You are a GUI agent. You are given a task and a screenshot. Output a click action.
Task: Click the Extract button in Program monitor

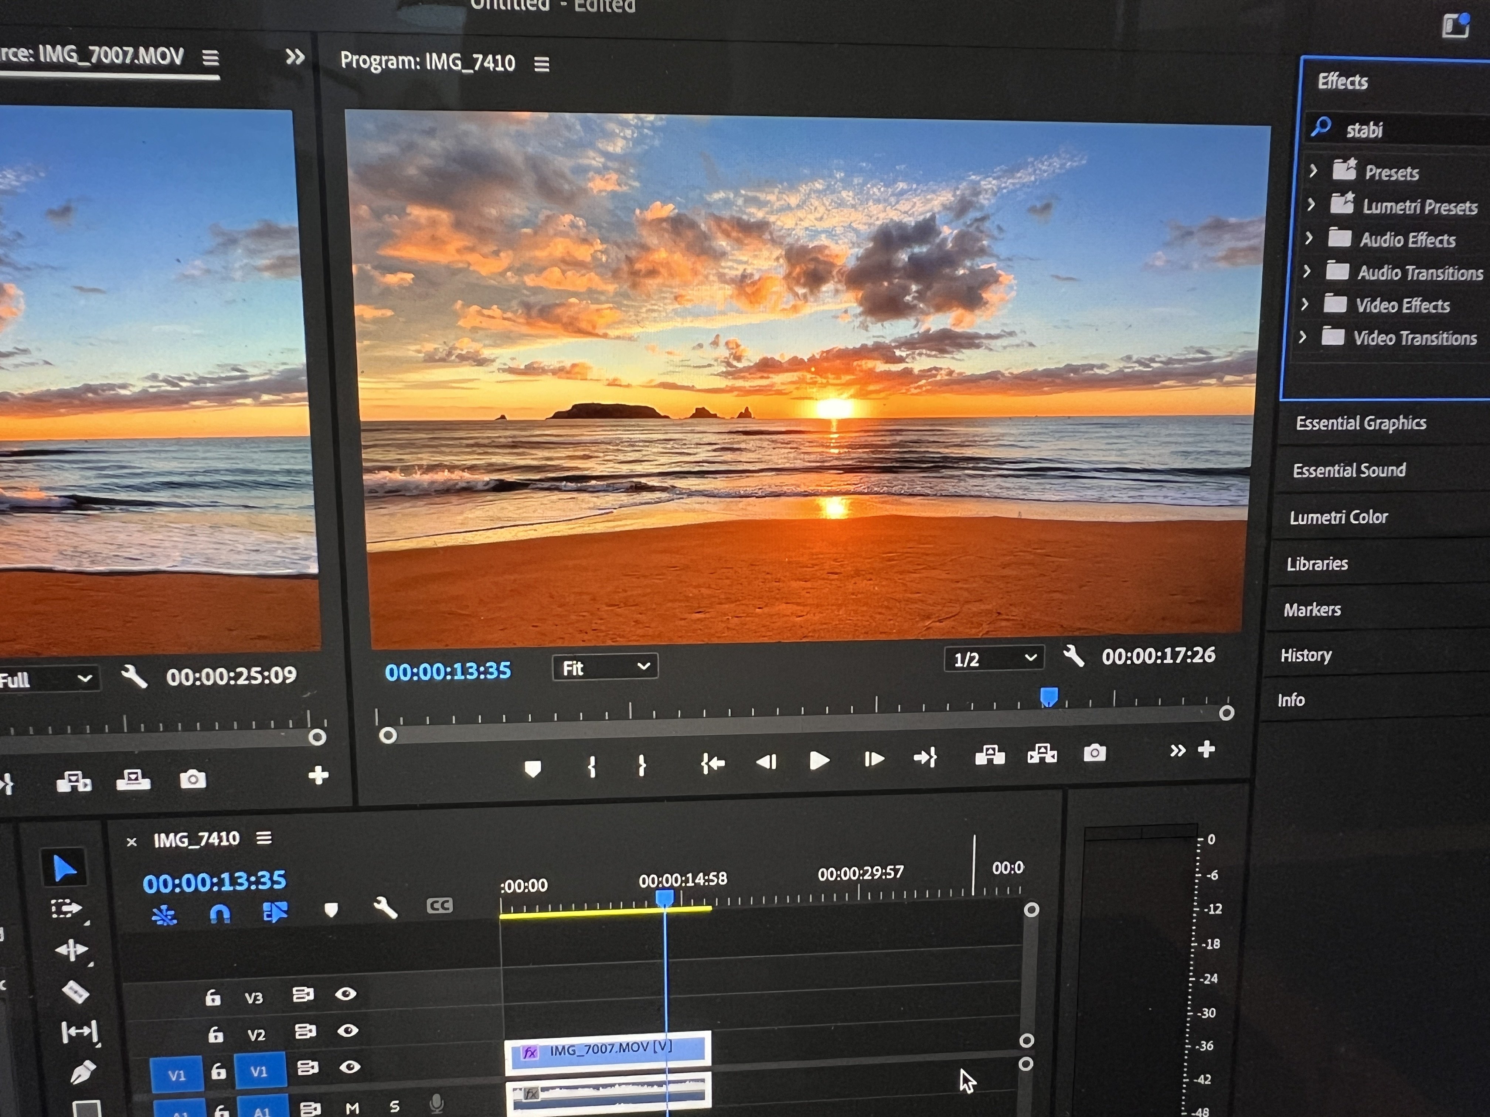click(x=1042, y=754)
